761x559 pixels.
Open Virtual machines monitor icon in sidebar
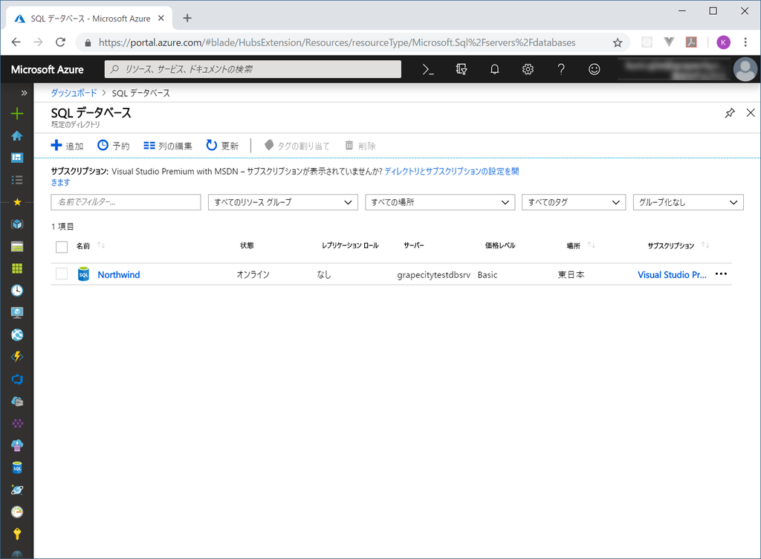click(x=17, y=312)
